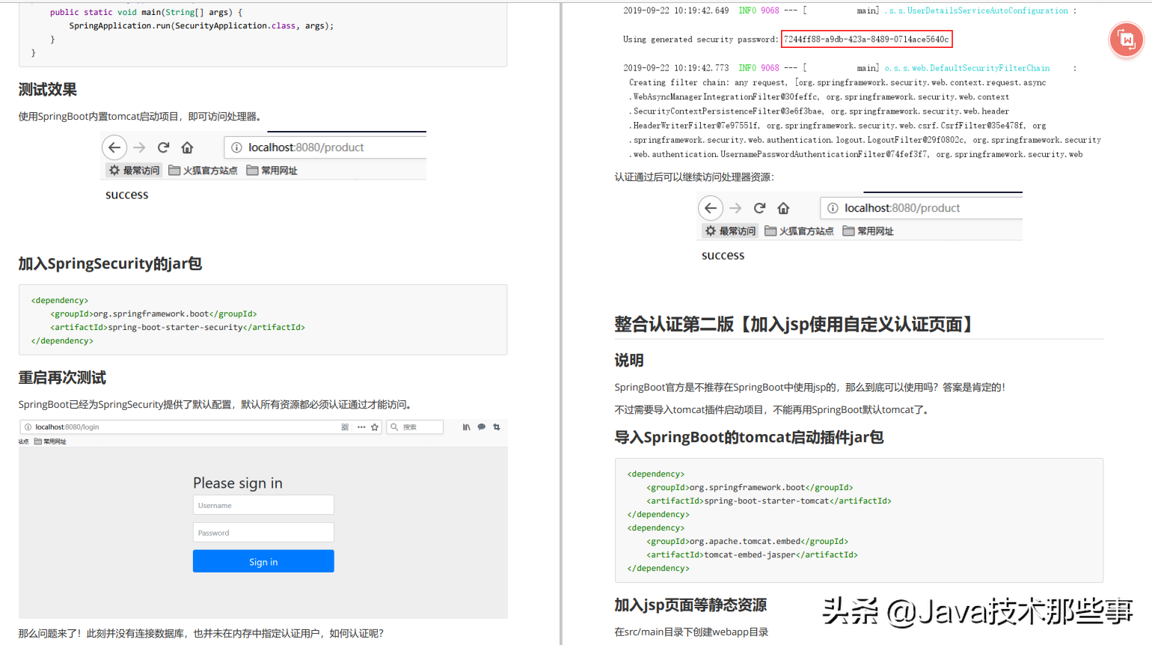Click tomcat-embed-jasper artifactId line
This screenshot has width=1152, height=645.
[753, 554]
